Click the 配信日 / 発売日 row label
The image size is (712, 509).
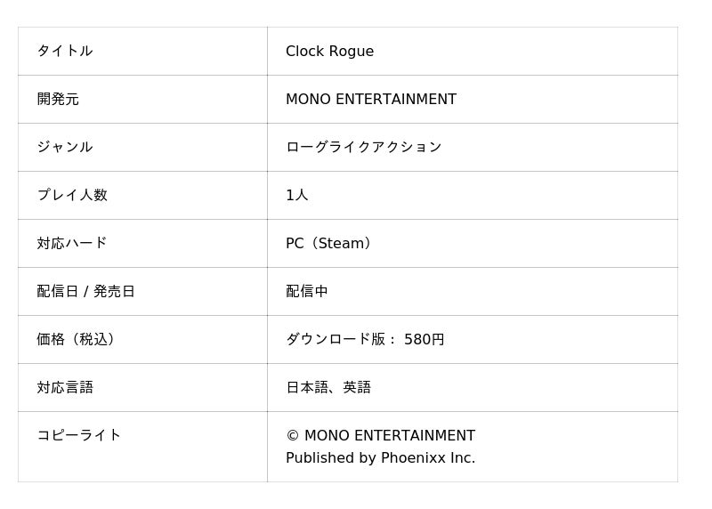tap(85, 291)
